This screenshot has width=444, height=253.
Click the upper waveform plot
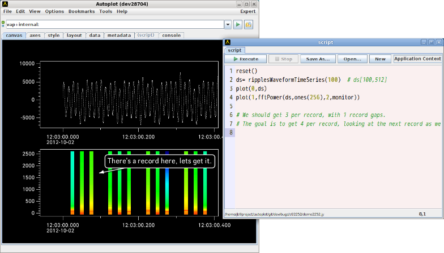129,94
